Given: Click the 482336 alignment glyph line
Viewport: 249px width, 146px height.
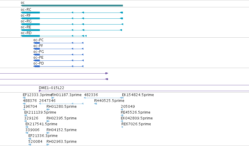Looking at the screenshot, I should pyautogui.click(x=104, y=98).
